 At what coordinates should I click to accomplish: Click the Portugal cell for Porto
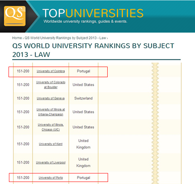click(x=83, y=178)
